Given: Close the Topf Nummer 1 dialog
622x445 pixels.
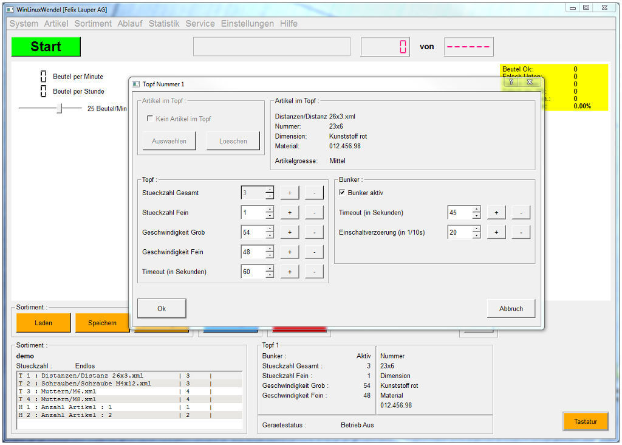Looking at the screenshot, I should (530, 82).
